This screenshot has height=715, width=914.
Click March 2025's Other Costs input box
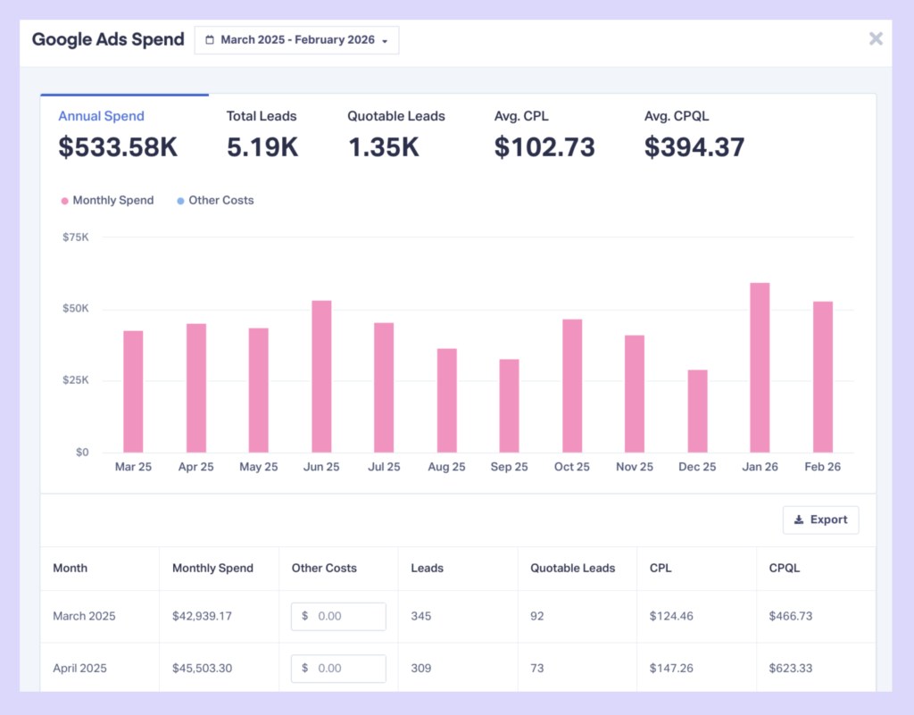(338, 616)
